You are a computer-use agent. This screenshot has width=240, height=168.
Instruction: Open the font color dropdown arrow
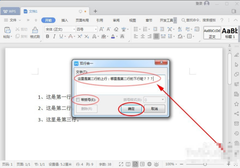[117, 36]
